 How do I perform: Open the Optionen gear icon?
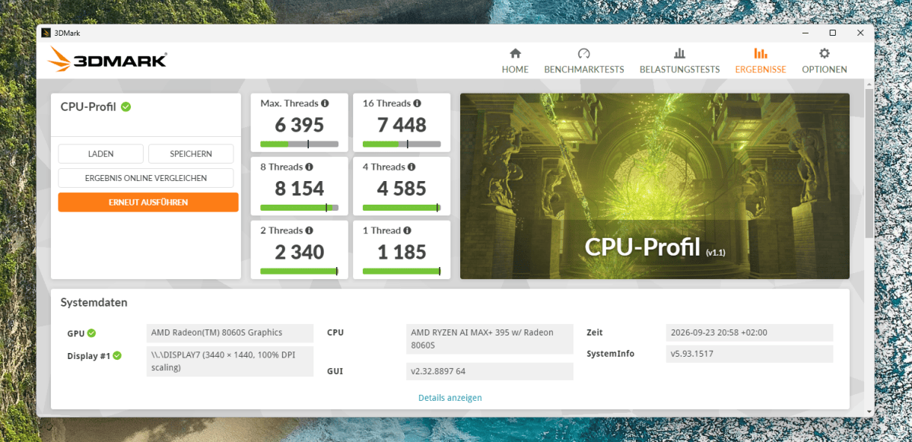(x=825, y=53)
